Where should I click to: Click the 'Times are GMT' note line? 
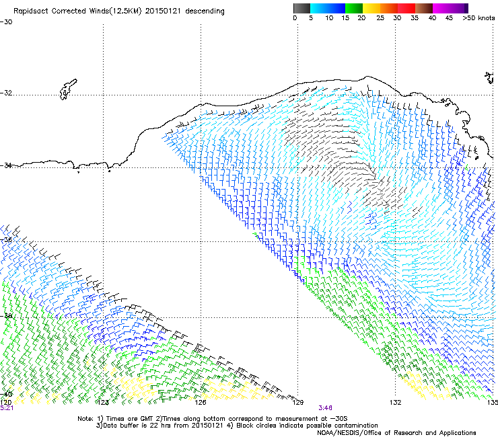click(x=212, y=419)
